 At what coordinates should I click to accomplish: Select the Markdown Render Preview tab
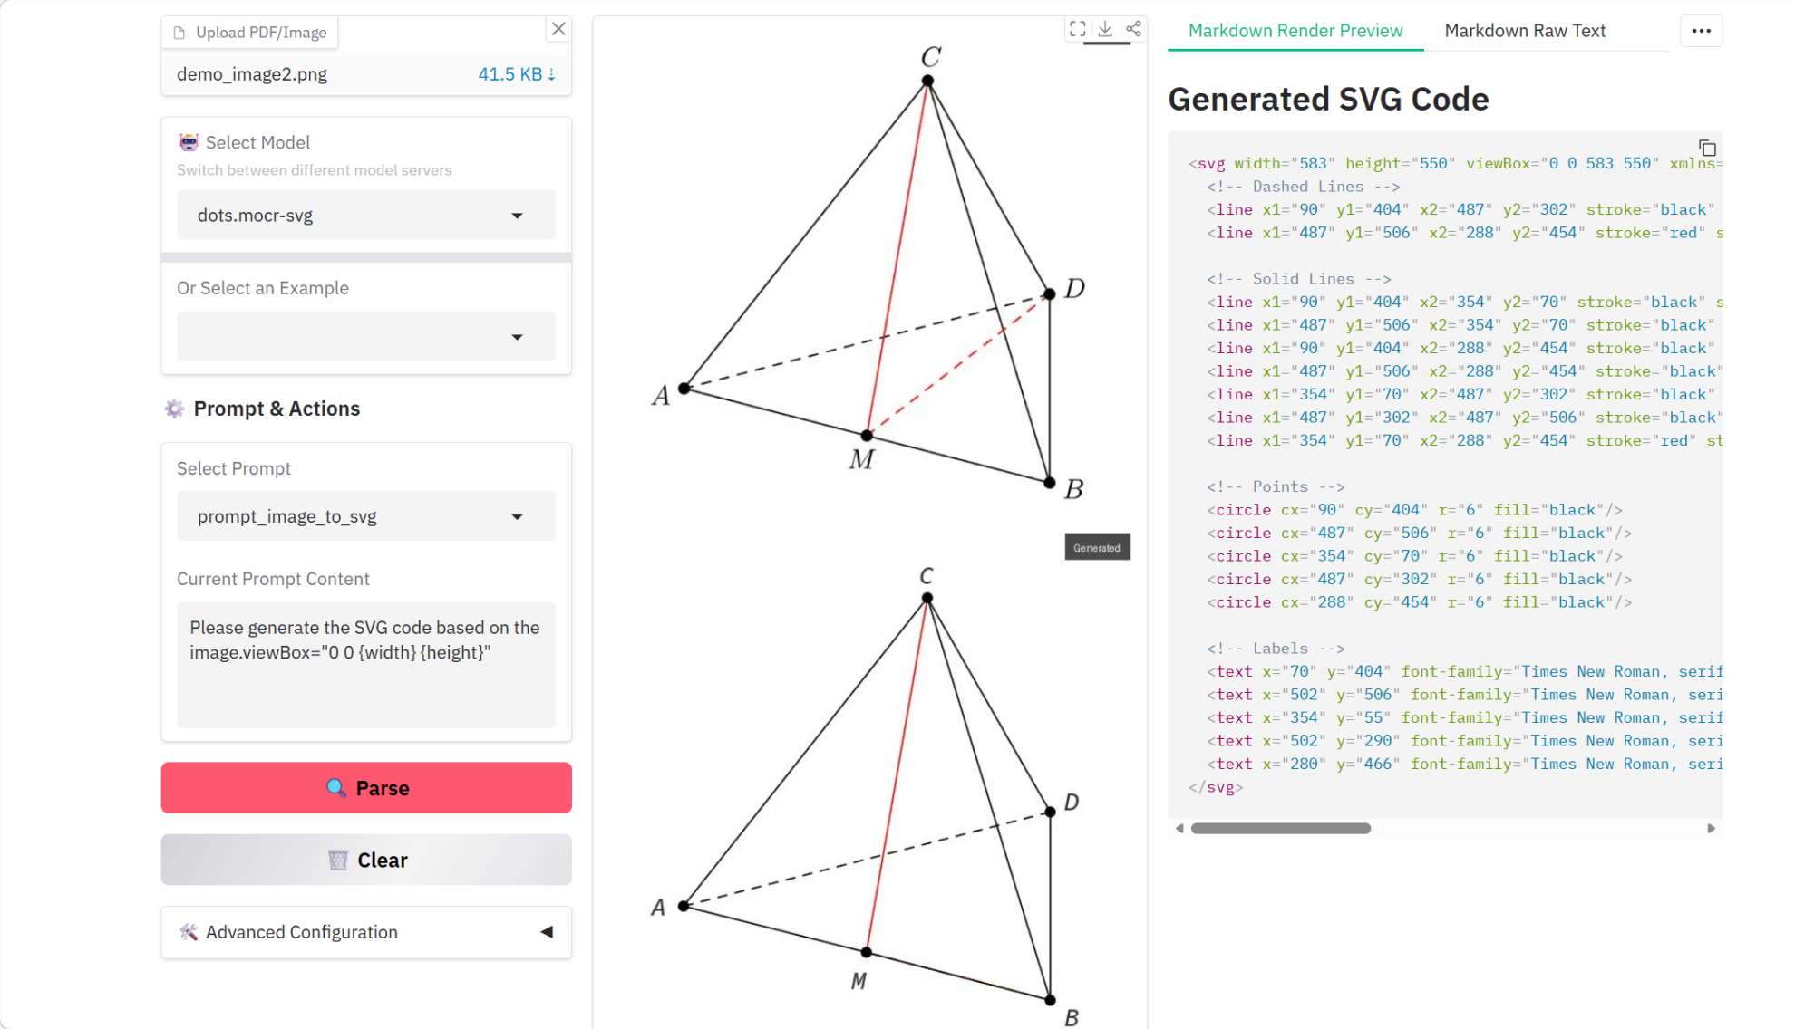click(x=1295, y=31)
